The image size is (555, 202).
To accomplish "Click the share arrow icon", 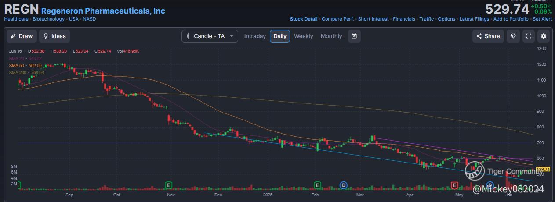I will [479, 36].
